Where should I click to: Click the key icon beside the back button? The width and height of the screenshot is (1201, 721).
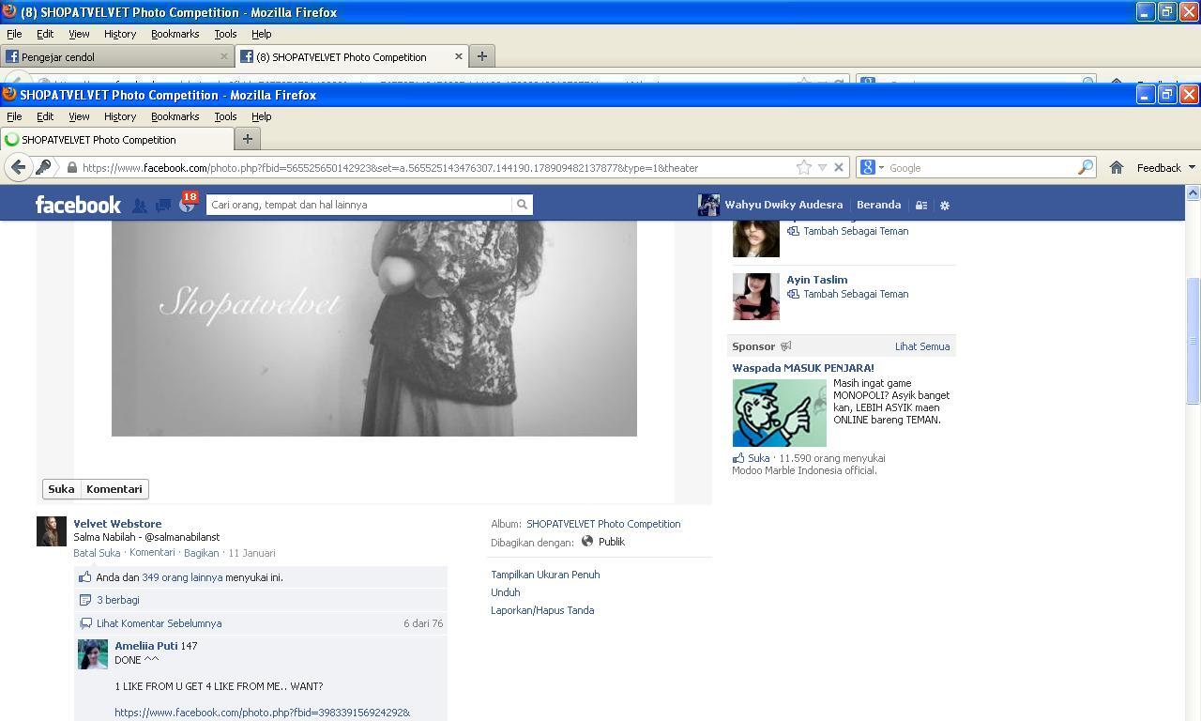(x=43, y=167)
